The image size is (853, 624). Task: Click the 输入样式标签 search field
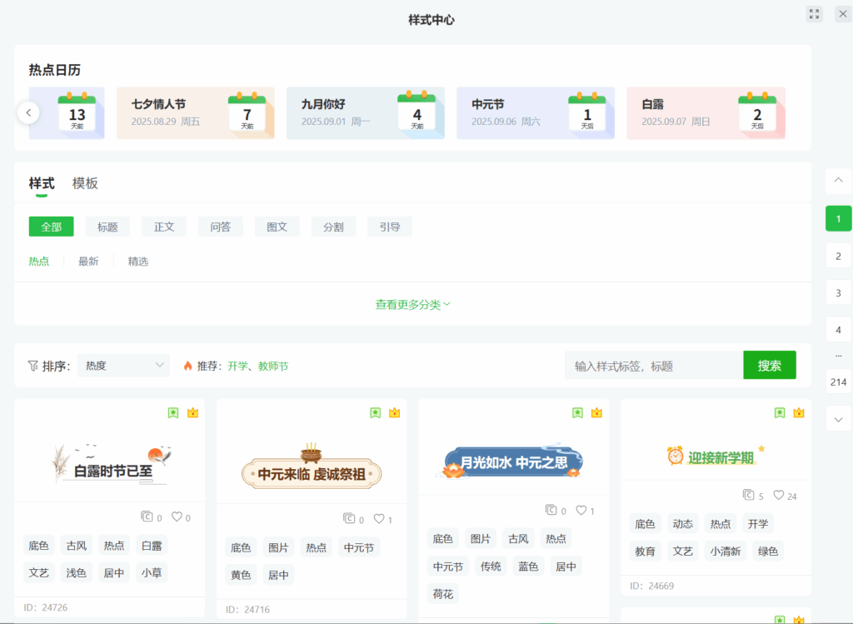654,366
